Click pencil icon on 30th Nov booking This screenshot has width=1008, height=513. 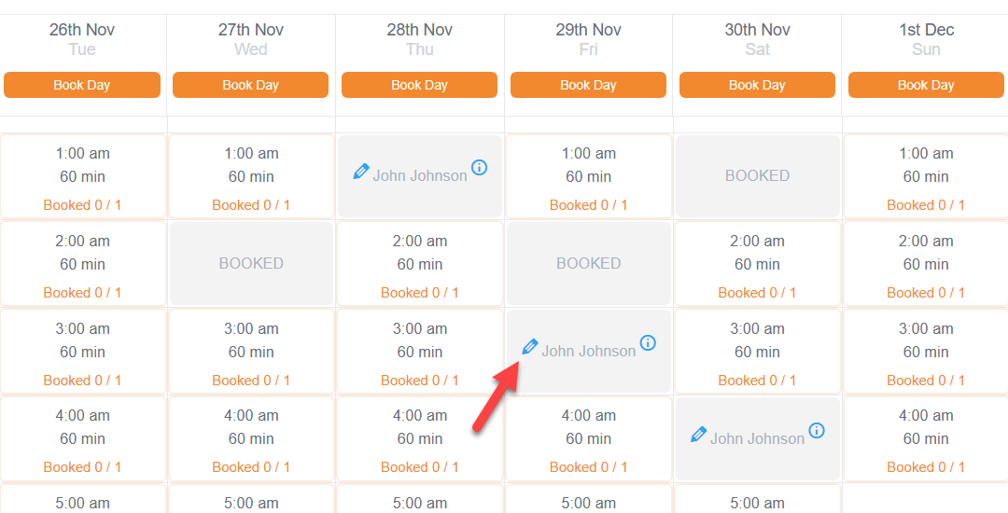[698, 435]
